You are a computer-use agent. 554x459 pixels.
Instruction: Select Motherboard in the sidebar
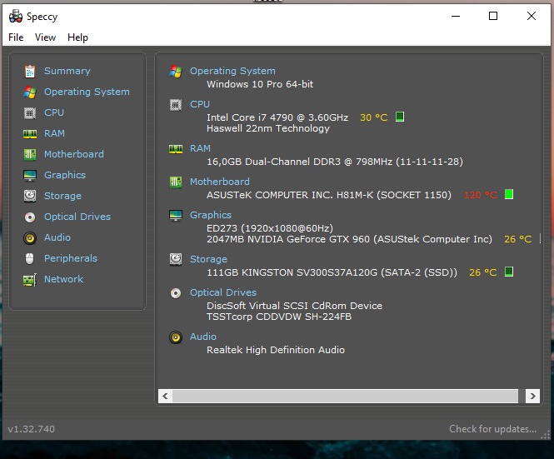pyautogui.click(x=74, y=154)
